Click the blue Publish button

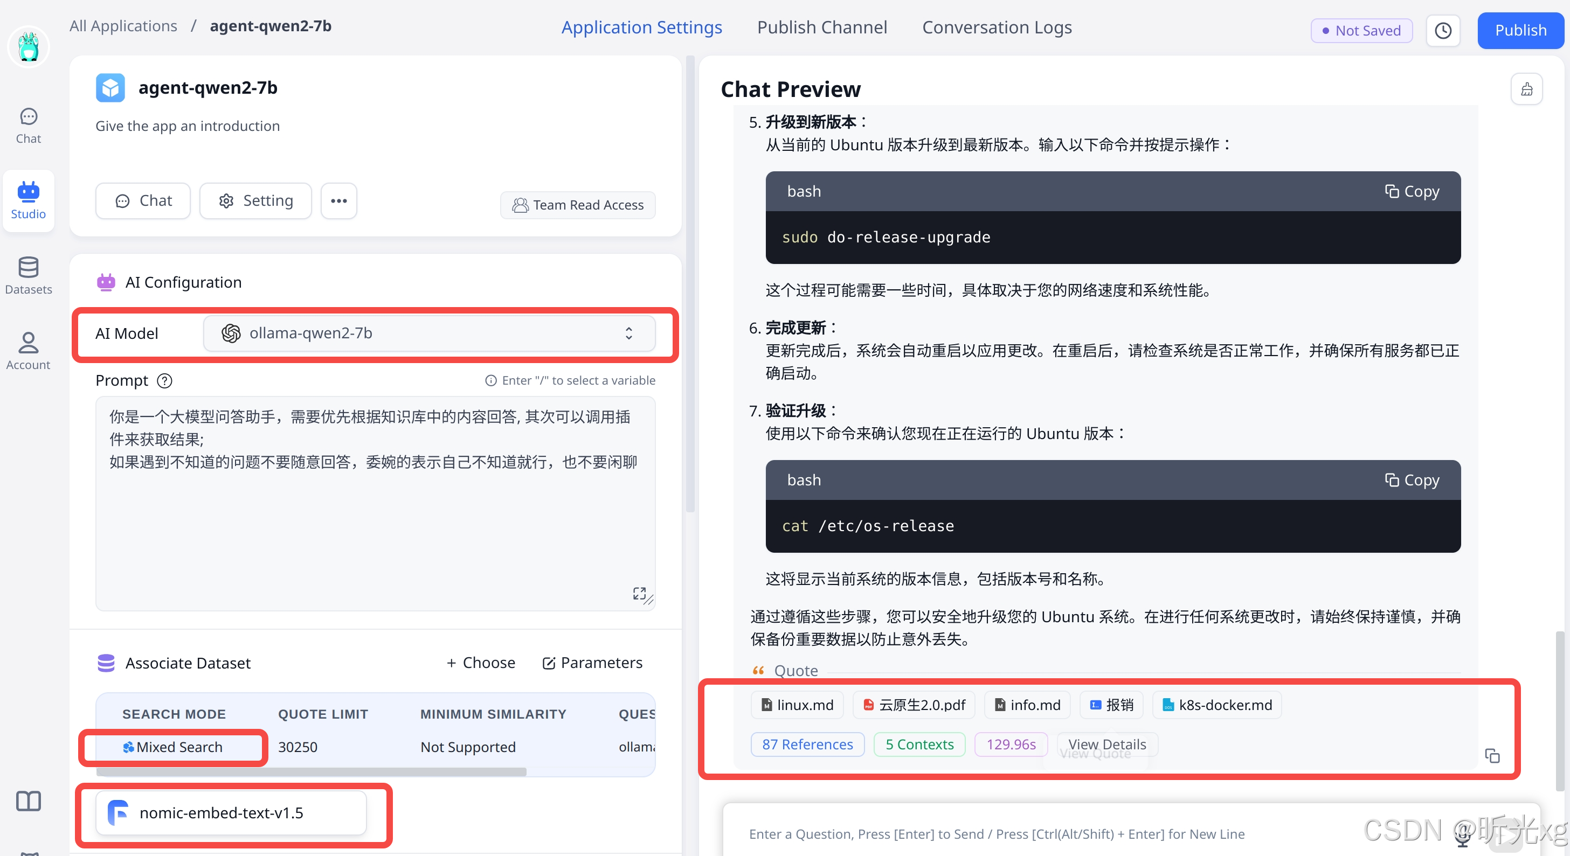(1520, 31)
